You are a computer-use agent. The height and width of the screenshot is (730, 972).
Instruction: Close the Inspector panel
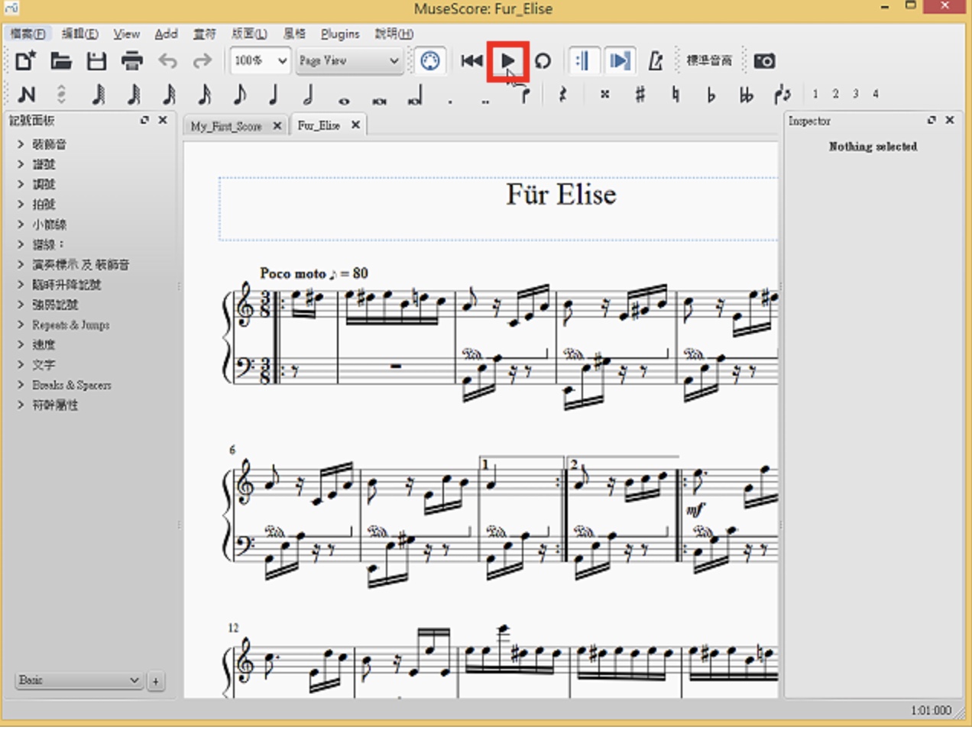pyautogui.click(x=950, y=120)
